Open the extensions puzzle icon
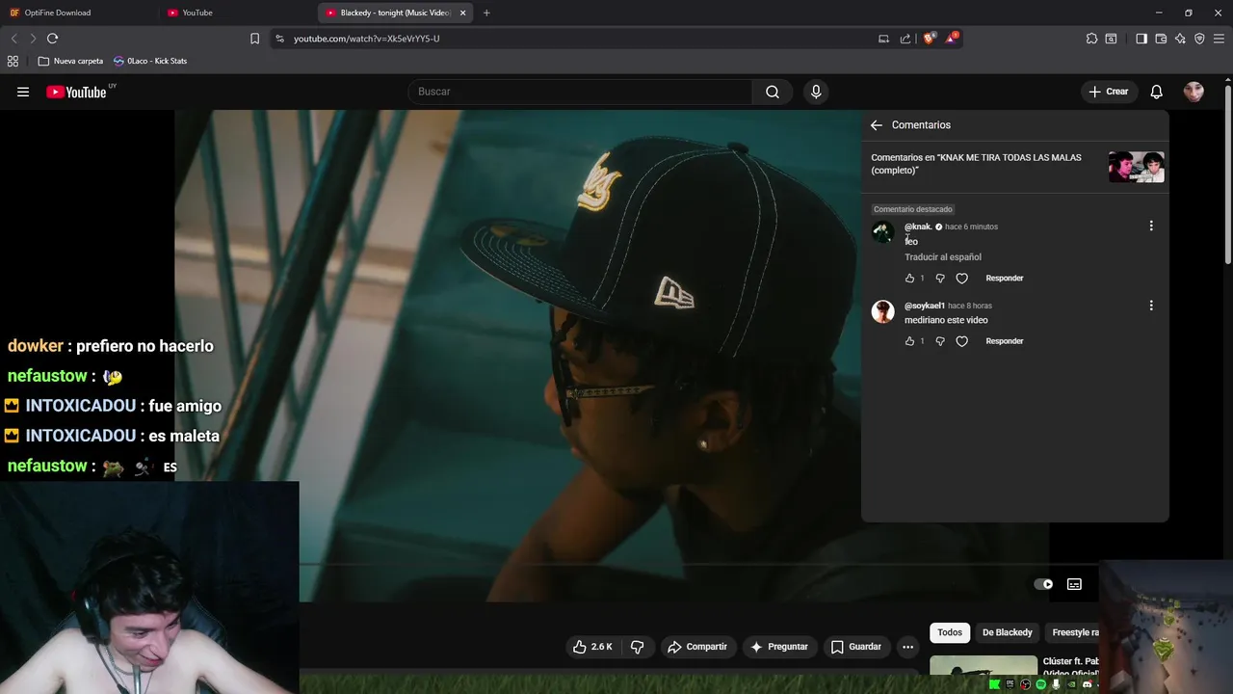 (x=1091, y=39)
